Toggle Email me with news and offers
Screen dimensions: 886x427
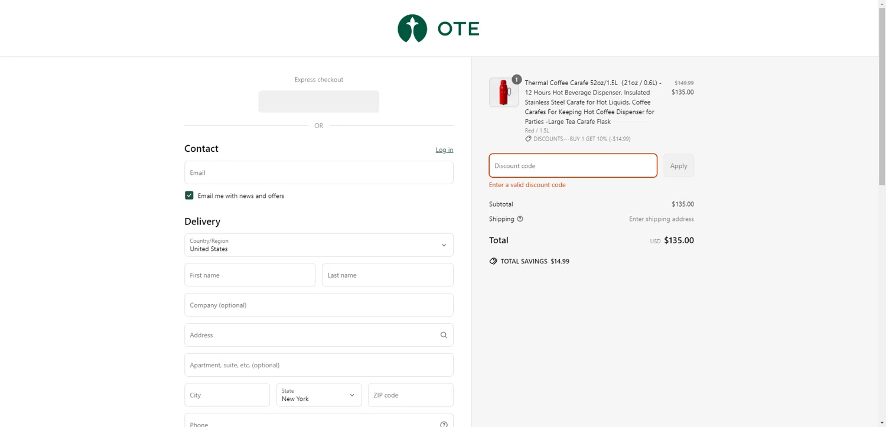click(189, 195)
